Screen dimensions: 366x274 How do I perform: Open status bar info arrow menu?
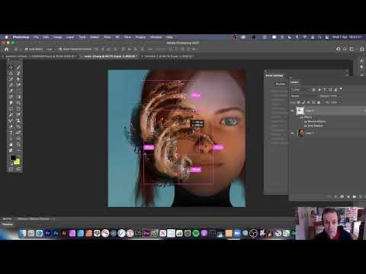(x=53, y=218)
